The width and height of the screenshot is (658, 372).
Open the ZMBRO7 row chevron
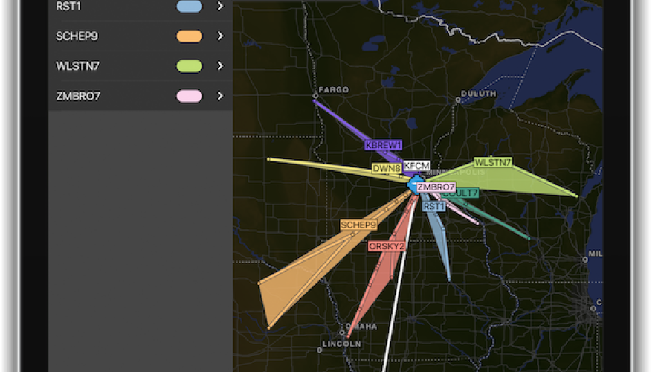[x=220, y=96]
